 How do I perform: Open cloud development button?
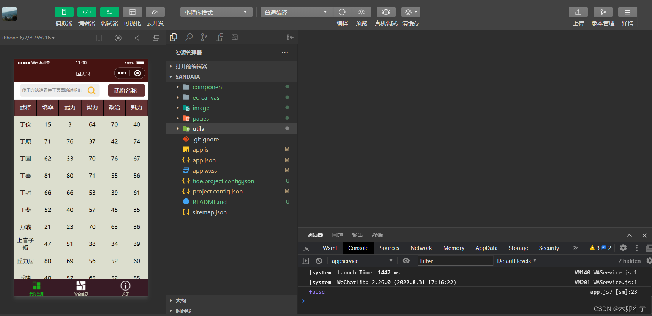coord(155,12)
